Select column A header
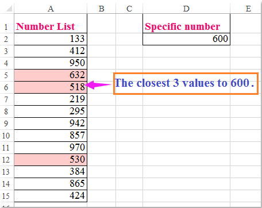 click(51, 9)
